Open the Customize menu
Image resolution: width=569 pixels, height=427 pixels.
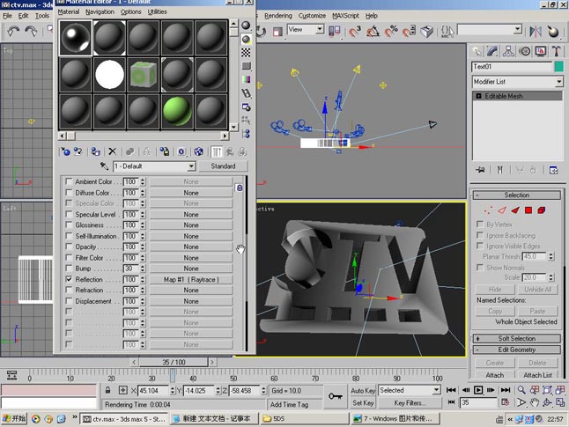tap(312, 16)
